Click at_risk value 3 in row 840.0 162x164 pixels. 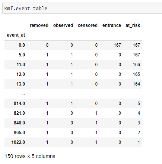(x=139, y=123)
